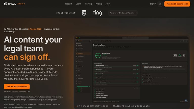The image size is (194, 109).
Task: Expand Novelty & Differentiation dimension row
Action: [116, 82]
